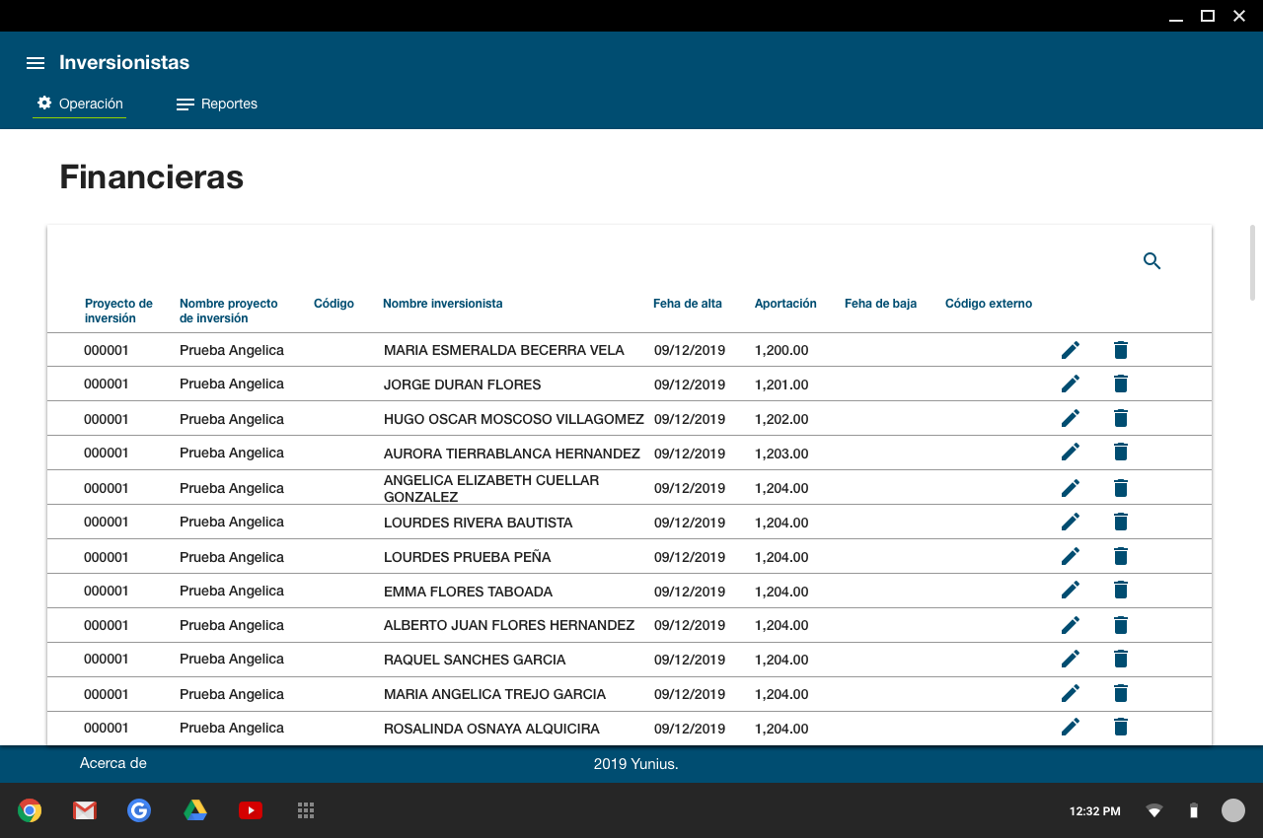Open Gmail from the taskbar shelf
Screen dimensions: 1263x838
click(x=85, y=810)
